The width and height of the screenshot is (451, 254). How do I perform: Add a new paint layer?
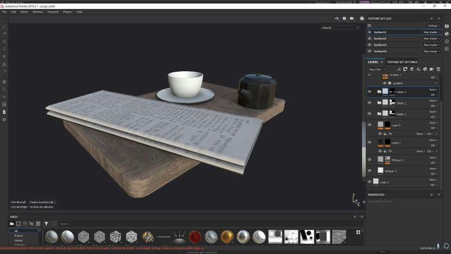click(412, 69)
